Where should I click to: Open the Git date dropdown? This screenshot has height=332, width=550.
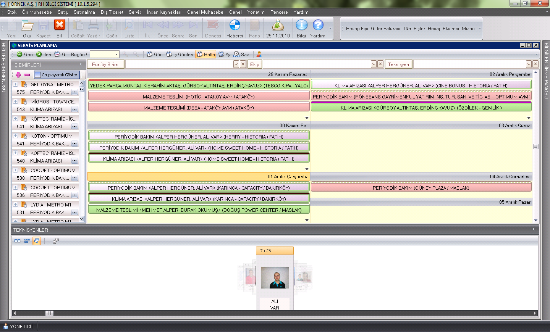[116, 55]
